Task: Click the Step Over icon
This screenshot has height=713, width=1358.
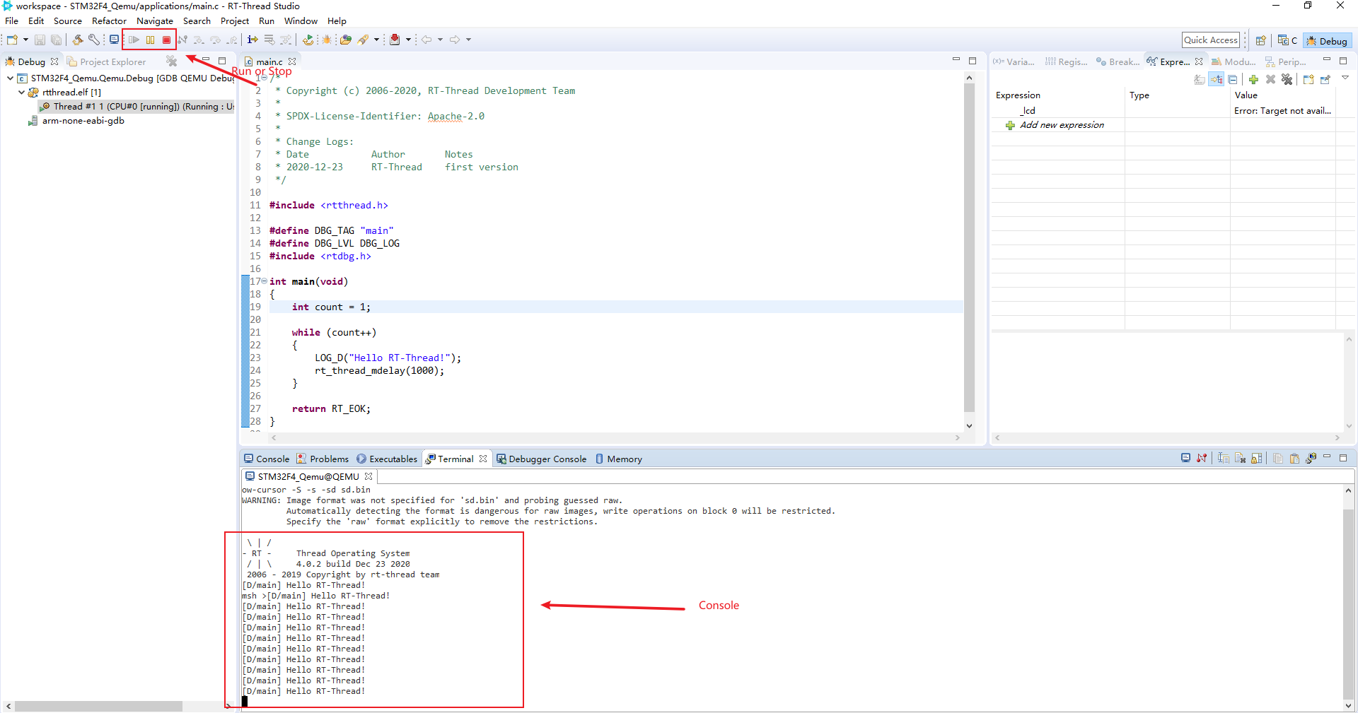Action: (215, 40)
